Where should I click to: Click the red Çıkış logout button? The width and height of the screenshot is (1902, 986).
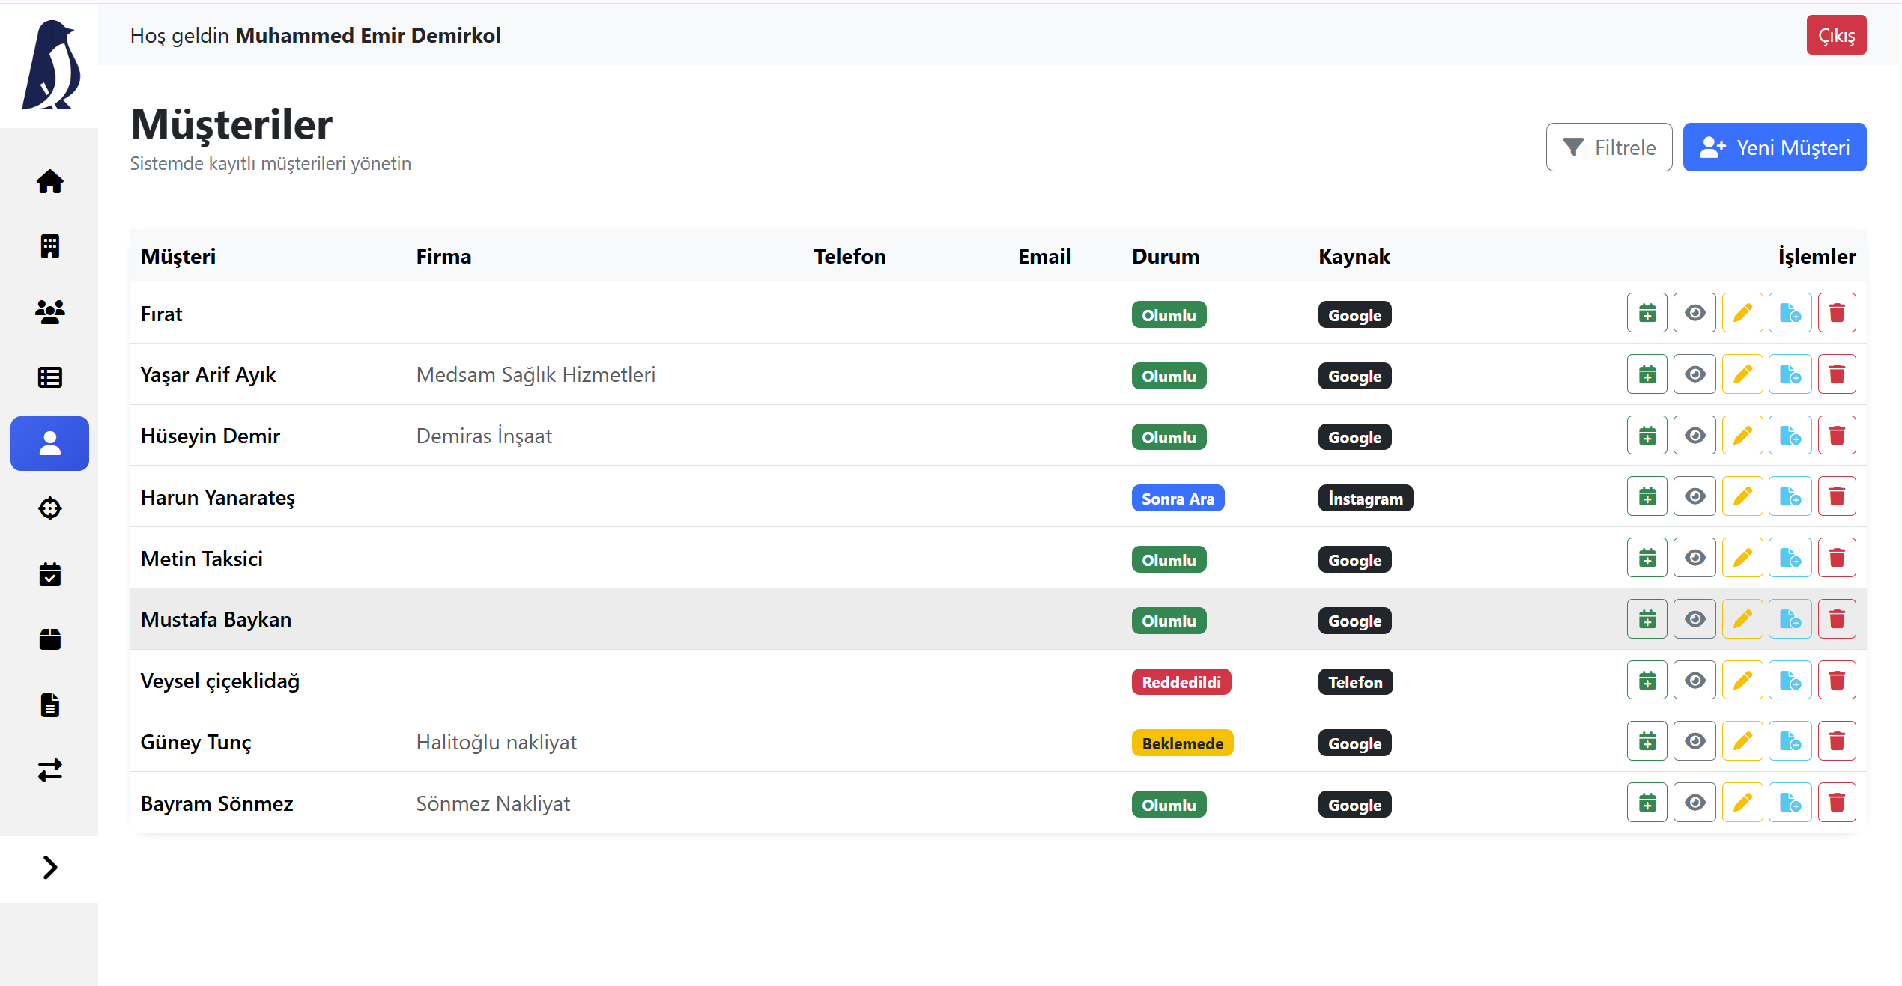tap(1835, 35)
